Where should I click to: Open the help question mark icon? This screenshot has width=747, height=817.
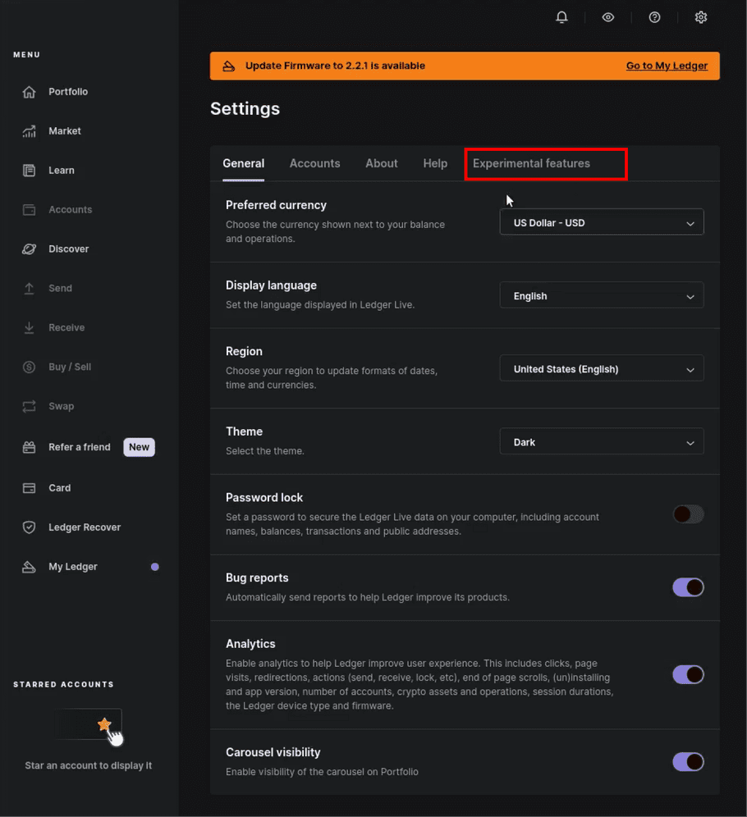click(654, 17)
